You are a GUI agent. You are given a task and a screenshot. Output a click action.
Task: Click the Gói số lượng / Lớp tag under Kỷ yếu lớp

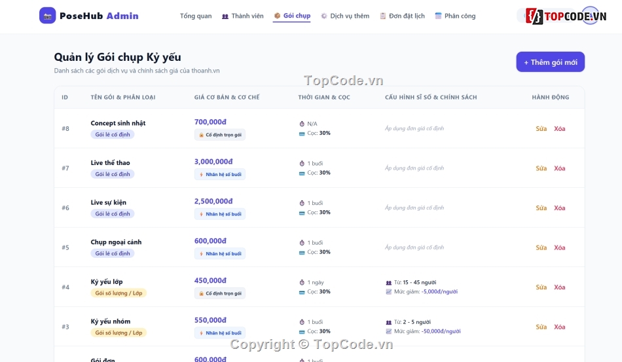(119, 293)
